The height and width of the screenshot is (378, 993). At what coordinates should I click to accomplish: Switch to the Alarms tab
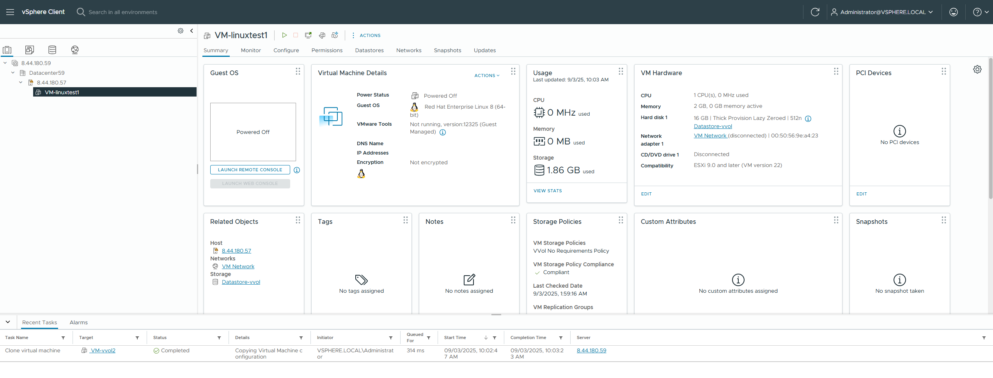click(x=79, y=322)
